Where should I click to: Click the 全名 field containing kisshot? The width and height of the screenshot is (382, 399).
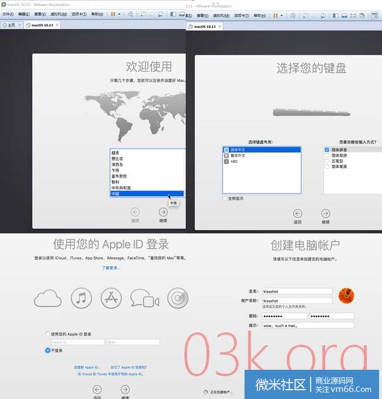point(297,291)
